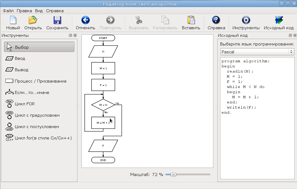Pick the Ввод input block tool
Viewport: 297px width, 189px height.
pos(20,58)
